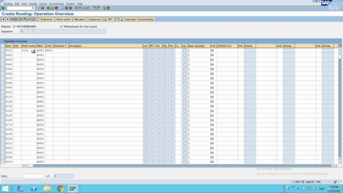Click the Delete trash icon in application toolbar

tap(25, 19)
